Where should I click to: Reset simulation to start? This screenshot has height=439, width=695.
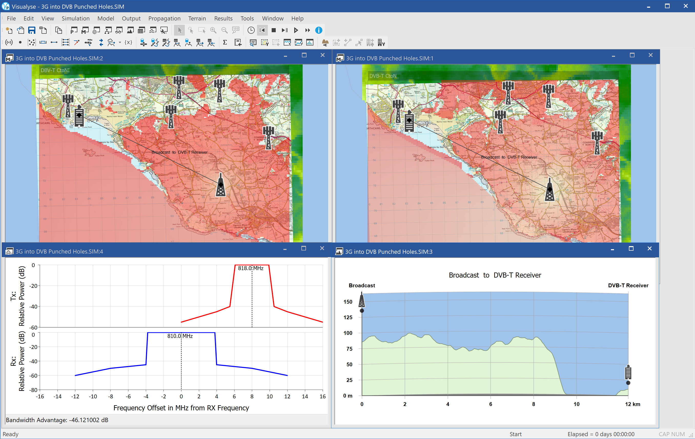click(x=262, y=30)
